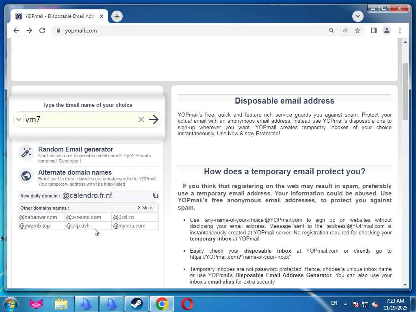Select the @blip.ovh domain
Viewport: 416px width, 312px height.
(x=78, y=226)
